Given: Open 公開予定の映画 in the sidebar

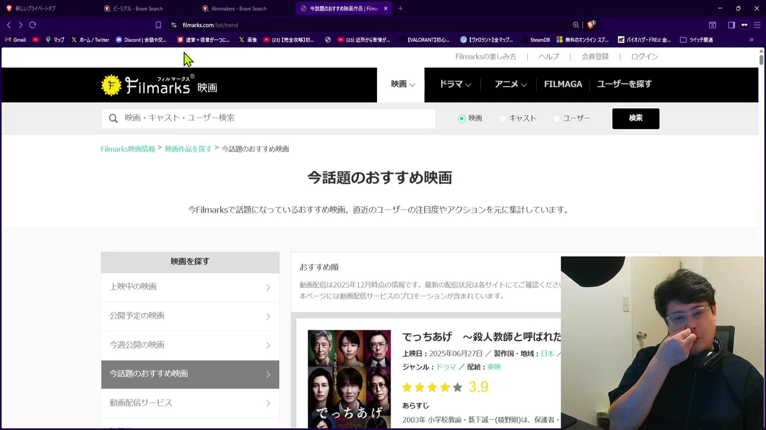Looking at the screenshot, I should coord(190,316).
